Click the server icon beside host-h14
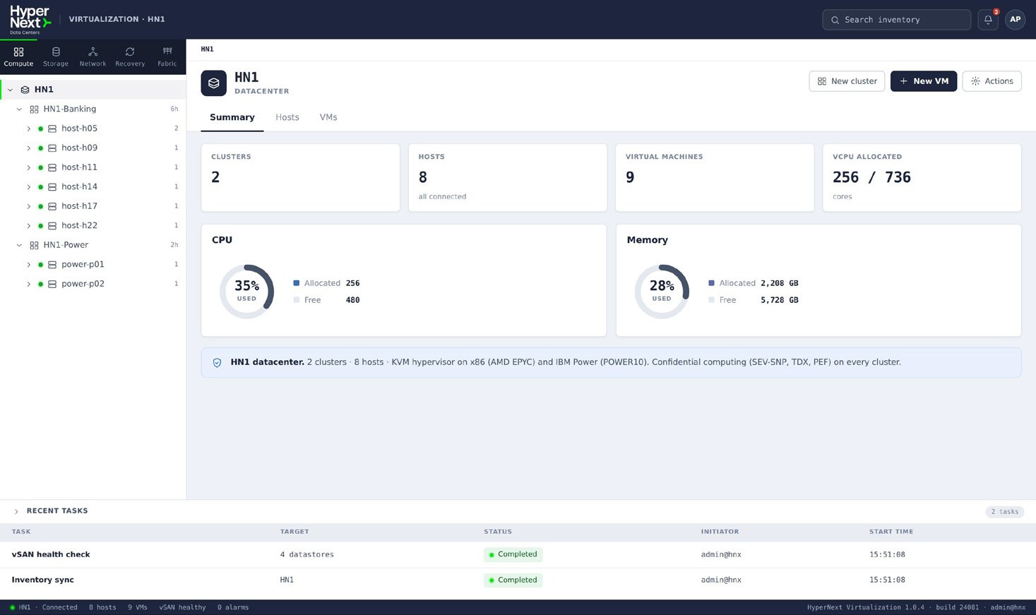This screenshot has height=615, width=1036. 52,187
